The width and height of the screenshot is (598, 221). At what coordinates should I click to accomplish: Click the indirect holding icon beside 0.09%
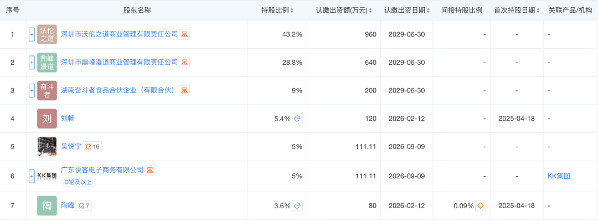[x=481, y=205]
